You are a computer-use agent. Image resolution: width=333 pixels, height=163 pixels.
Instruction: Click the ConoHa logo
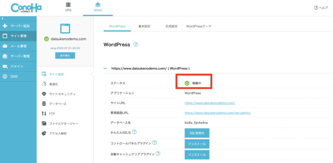click(x=26, y=8)
